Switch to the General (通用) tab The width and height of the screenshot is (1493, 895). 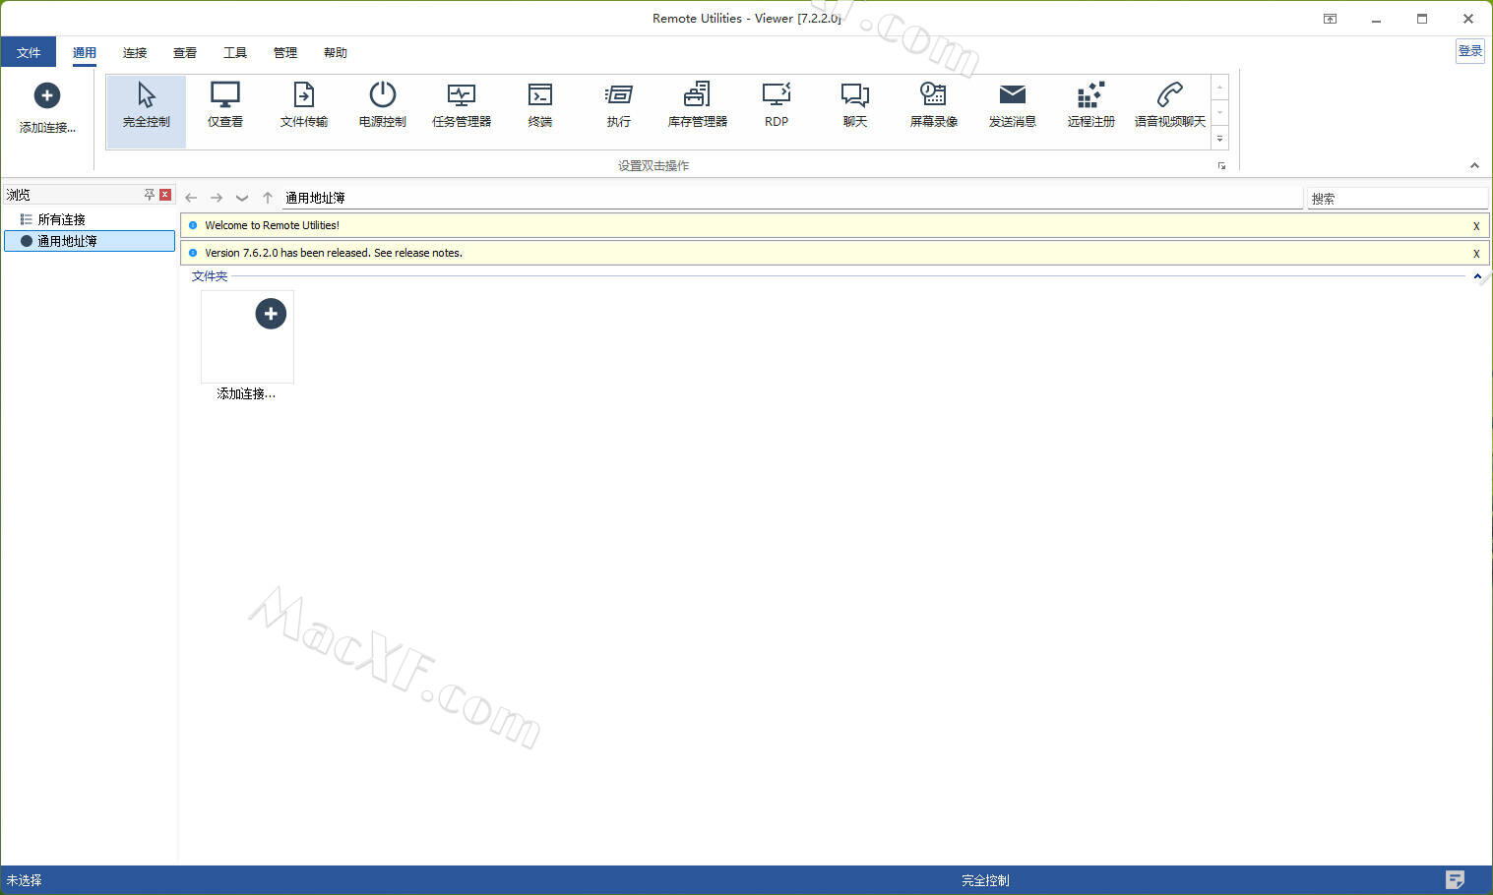pos(85,52)
